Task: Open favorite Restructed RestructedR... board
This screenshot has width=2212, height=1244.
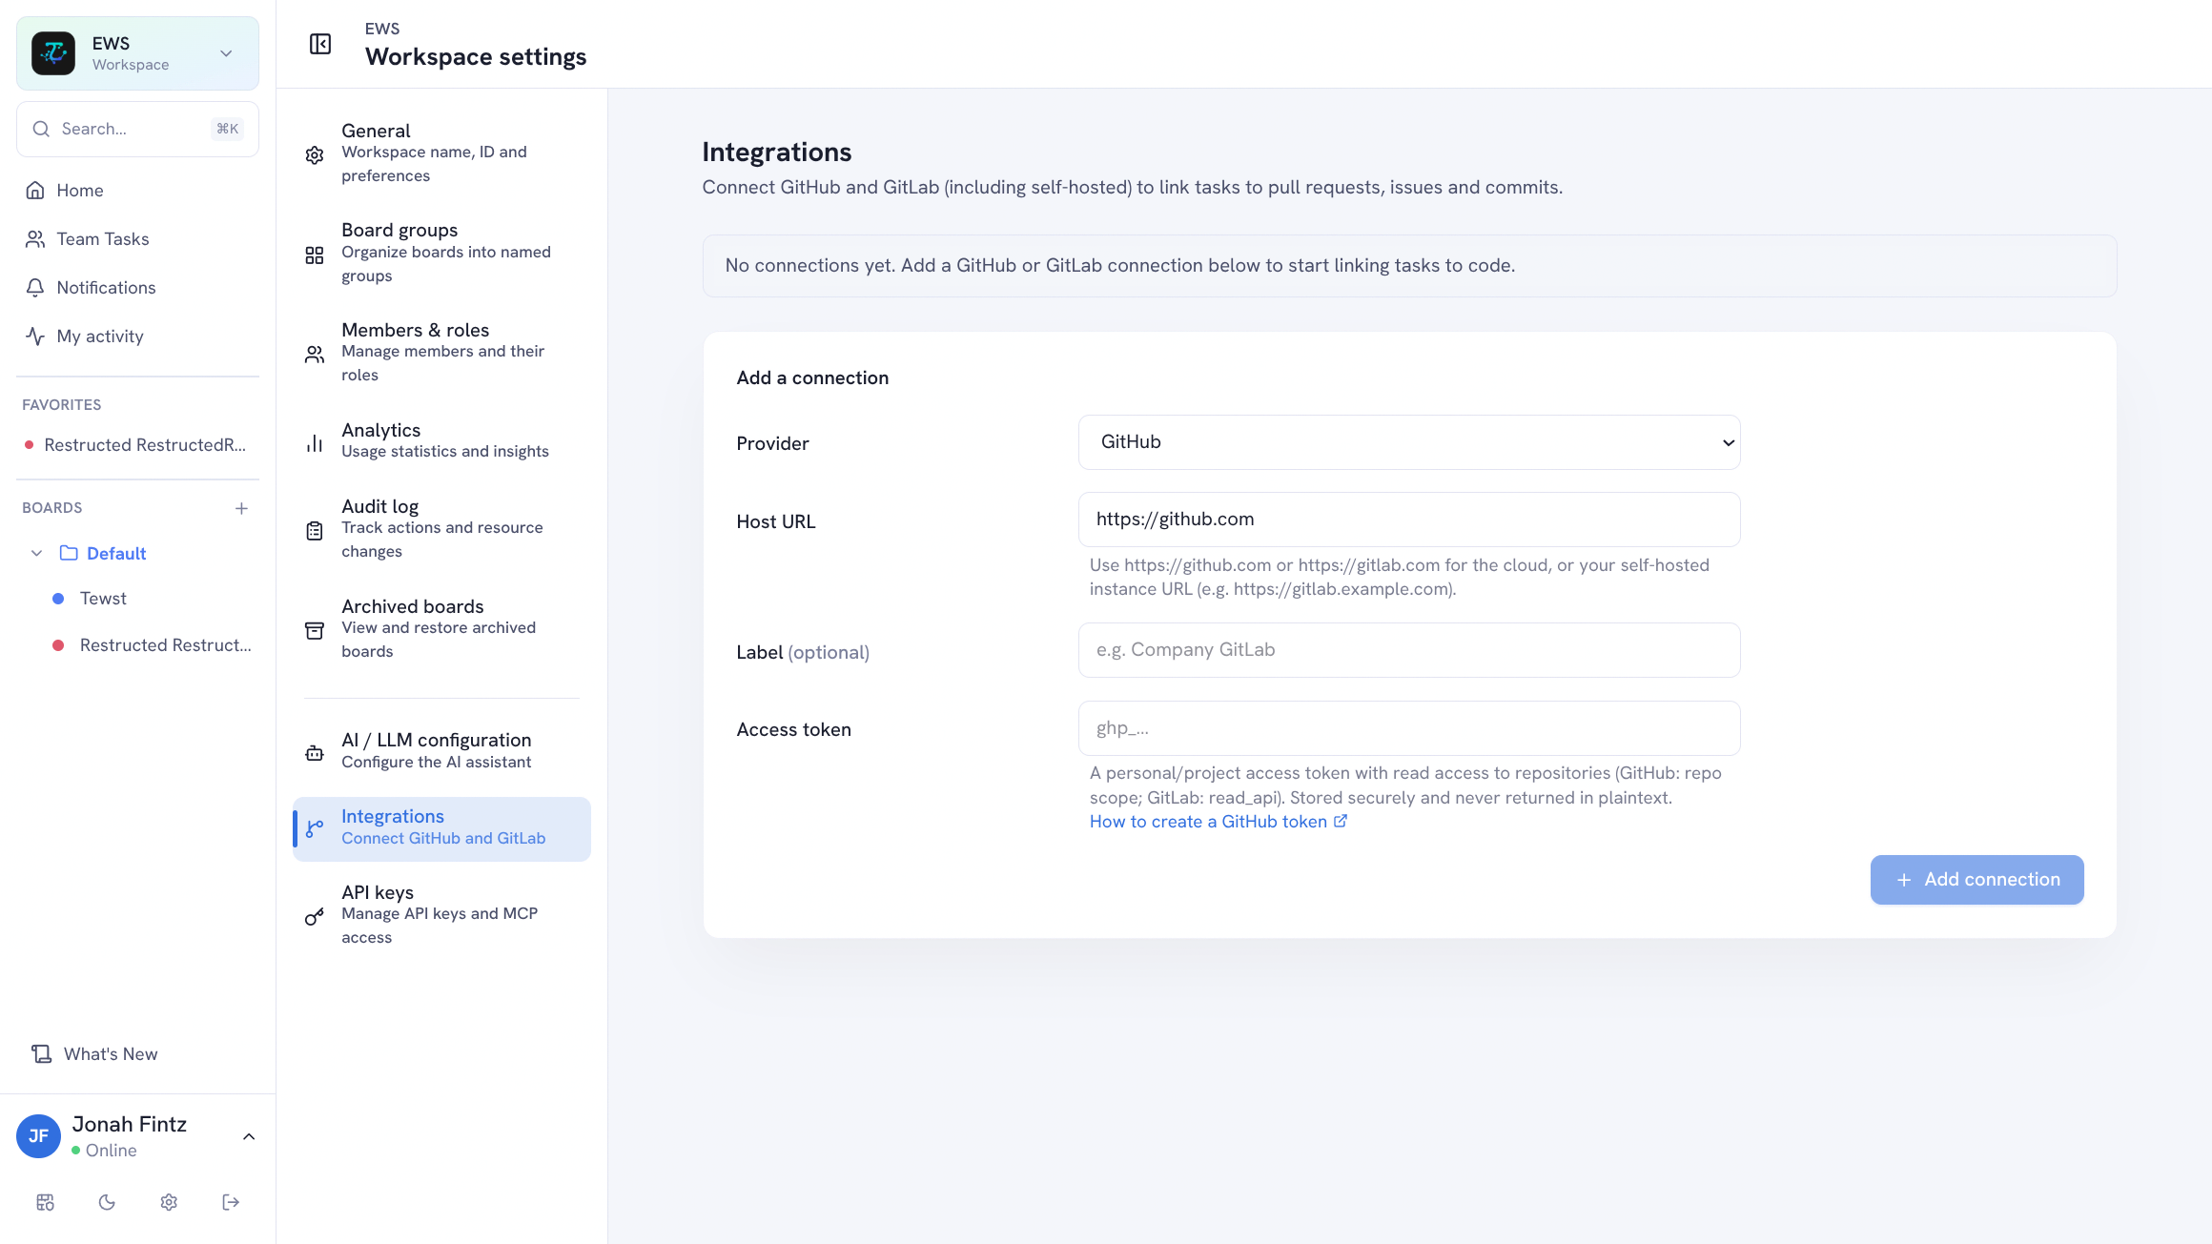Action: (x=137, y=445)
